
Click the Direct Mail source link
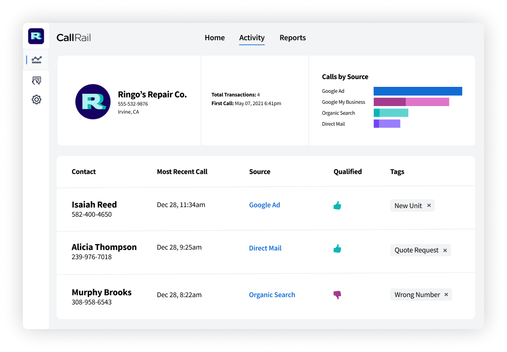coord(265,248)
